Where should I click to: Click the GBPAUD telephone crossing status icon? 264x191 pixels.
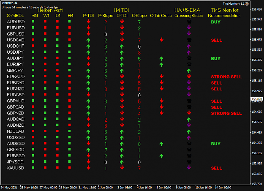point(189,101)
